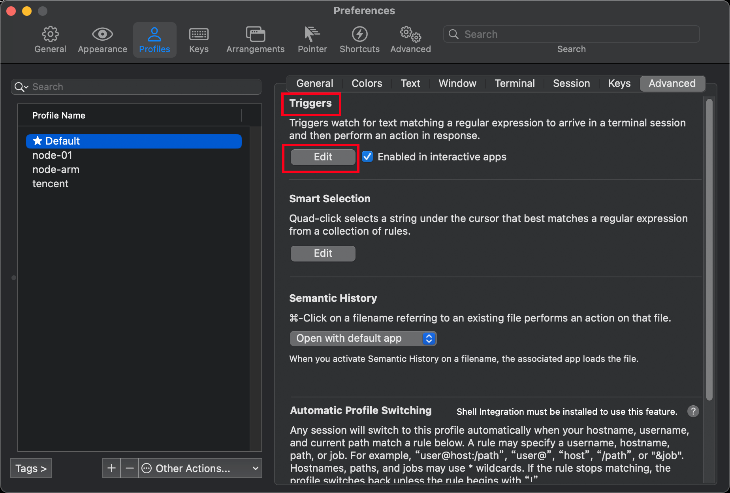Open the General preferences pane
Viewport: 730px width, 493px height.
50,39
